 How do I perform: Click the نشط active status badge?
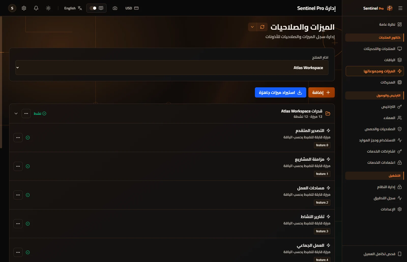pos(40,113)
